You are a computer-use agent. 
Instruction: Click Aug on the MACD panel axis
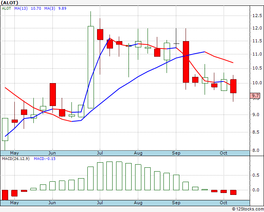pyautogui.click(x=138, y=203)
